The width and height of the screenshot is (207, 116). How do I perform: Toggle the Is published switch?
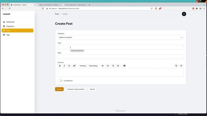[x=60, y=81]
